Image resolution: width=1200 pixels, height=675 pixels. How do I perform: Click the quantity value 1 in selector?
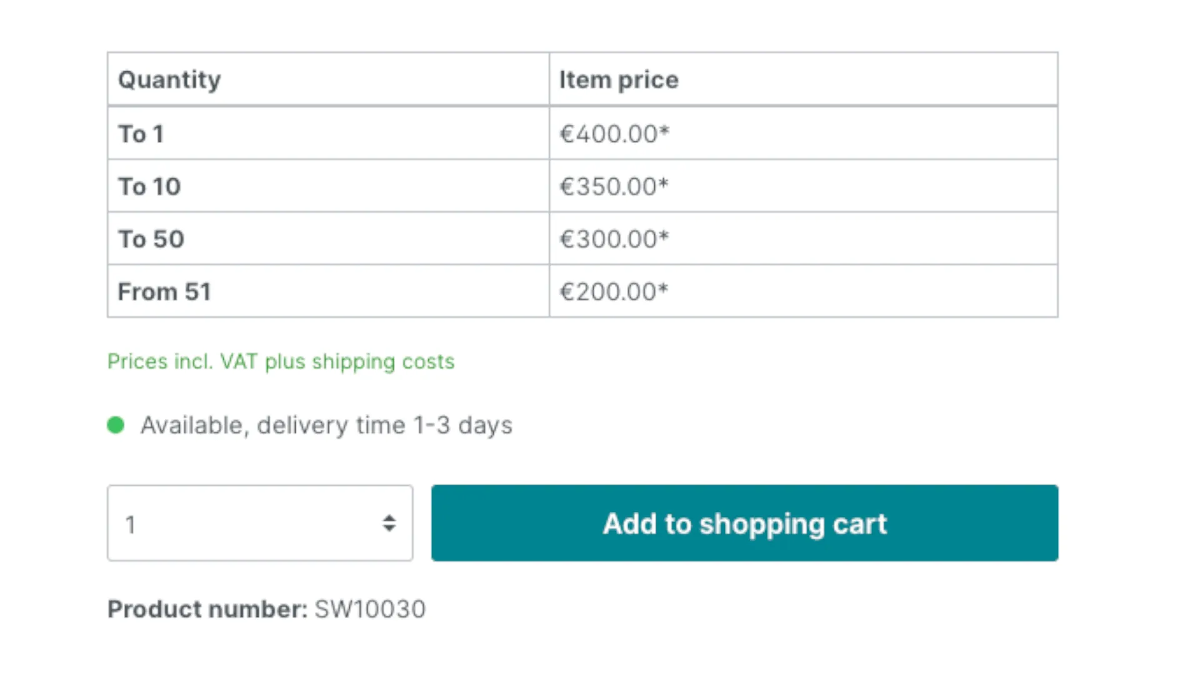point(131,524)
